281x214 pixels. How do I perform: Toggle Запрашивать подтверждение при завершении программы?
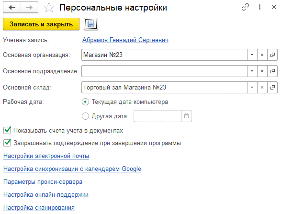coord(7,143)
